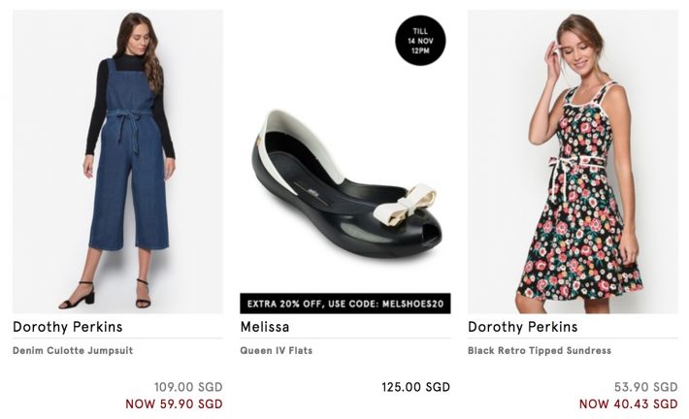Open the Black Retro Tipped Sundress title
This screenshot has width=689, height=419.
pos(540,350)
